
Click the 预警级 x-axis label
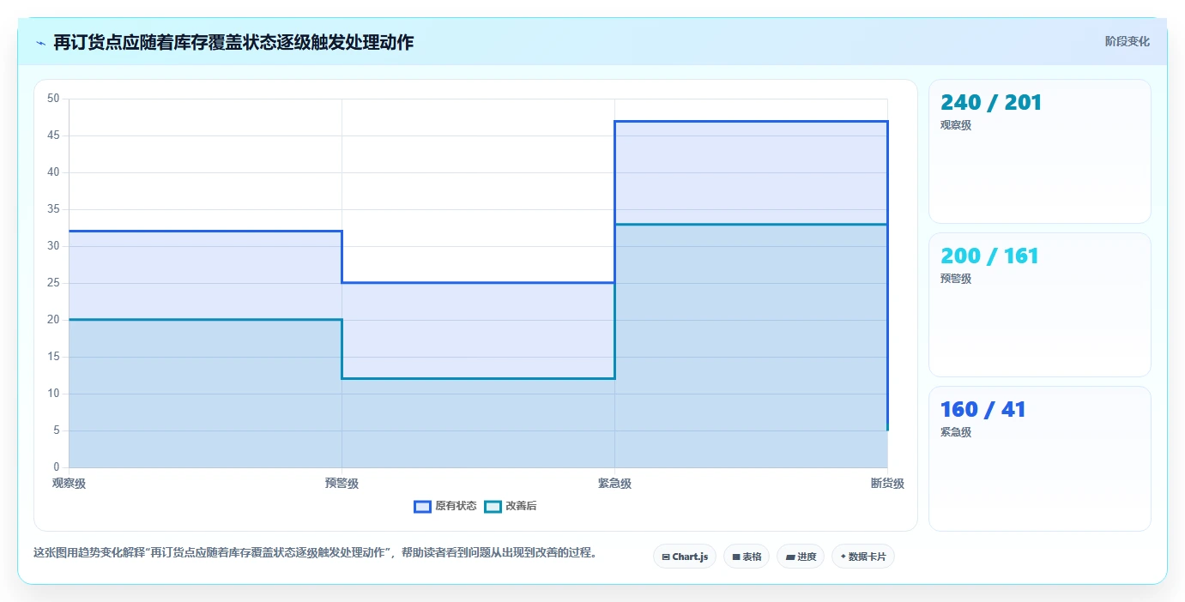[x=342, y=484]
